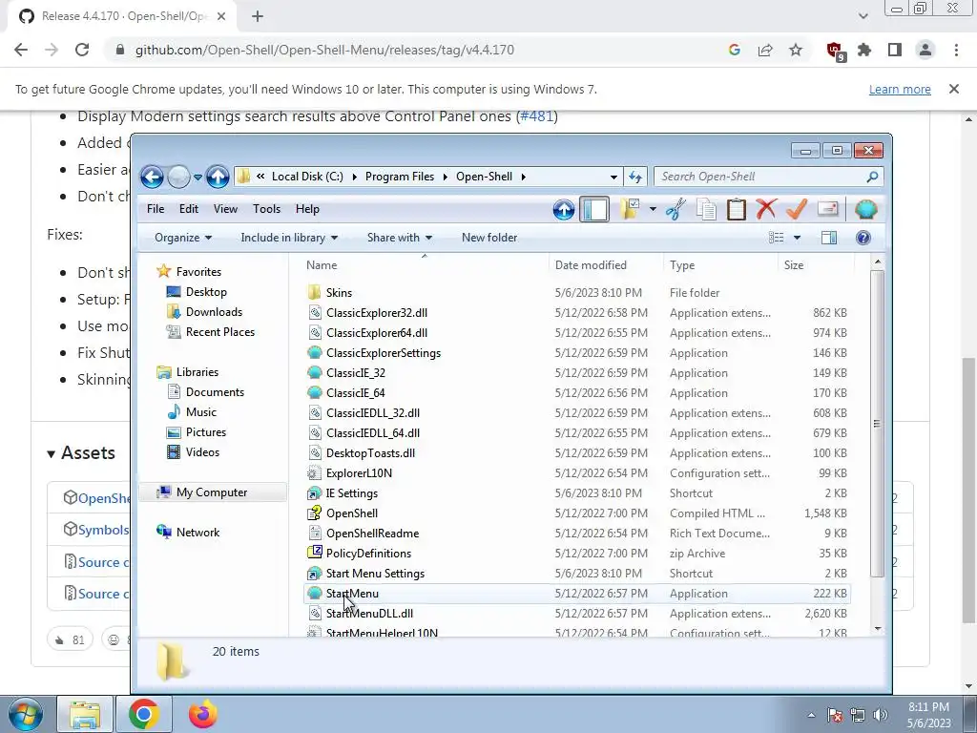Click the Explorer Forward arrow button

click(178, 177)
